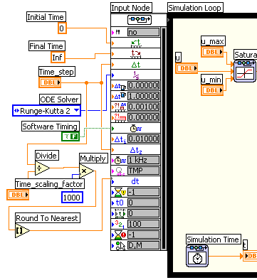Click the ODE Solver increment arrows

16,111
